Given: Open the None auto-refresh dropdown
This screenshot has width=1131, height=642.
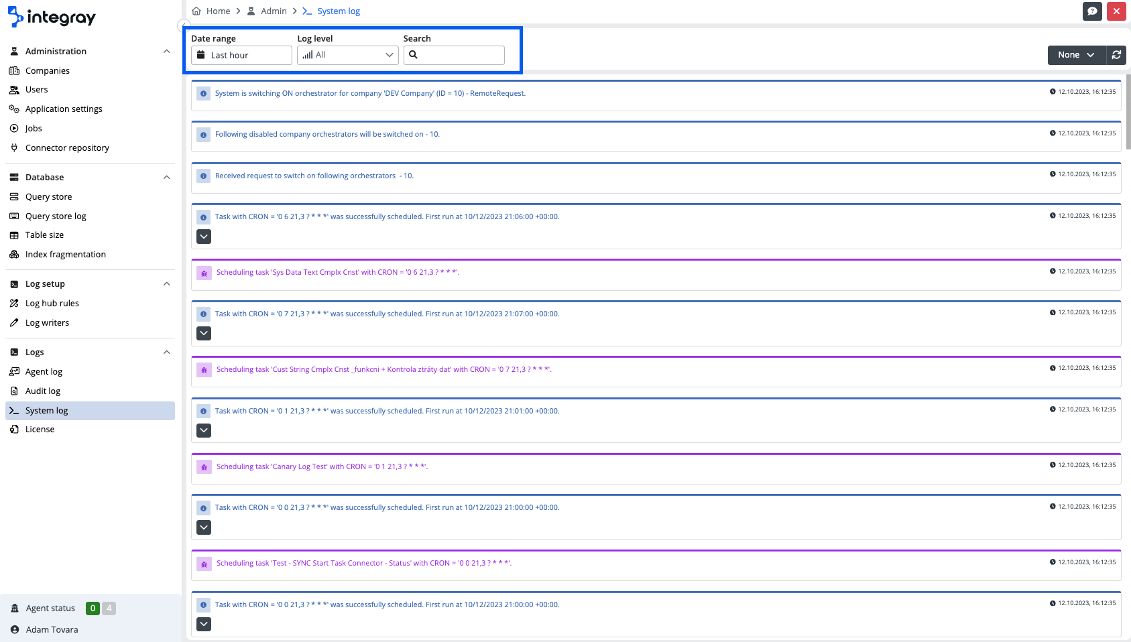Looking at the screenshot, I should point(1075,55).
